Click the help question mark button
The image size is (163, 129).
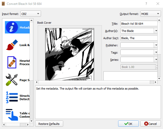coord(146,4)
